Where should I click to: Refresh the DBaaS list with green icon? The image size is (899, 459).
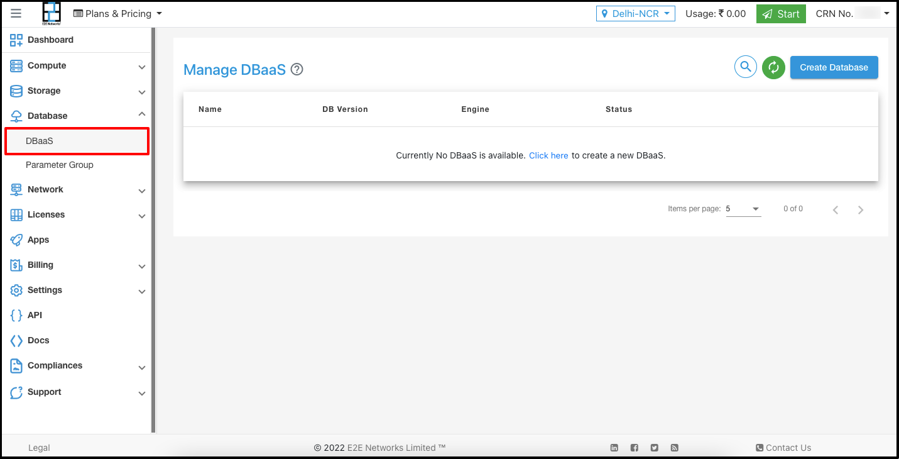click(x=773, y=67)
